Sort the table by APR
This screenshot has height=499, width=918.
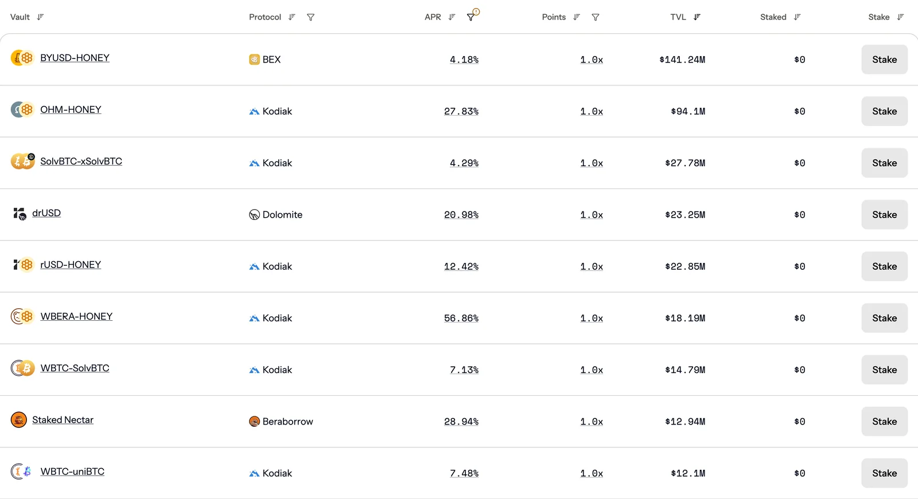(x=452, y=17)
